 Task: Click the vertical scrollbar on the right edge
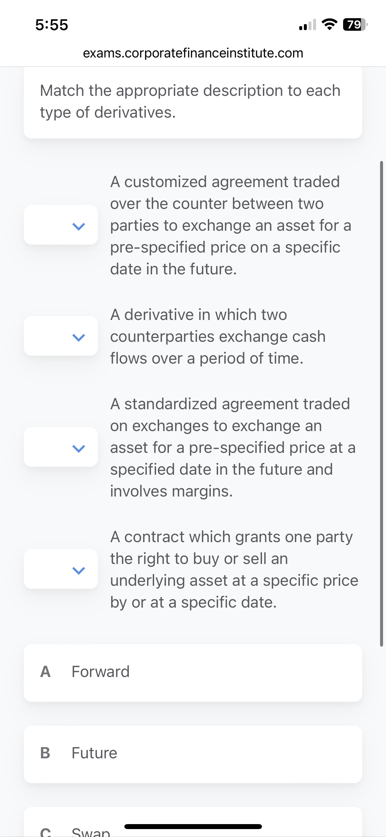381,403
